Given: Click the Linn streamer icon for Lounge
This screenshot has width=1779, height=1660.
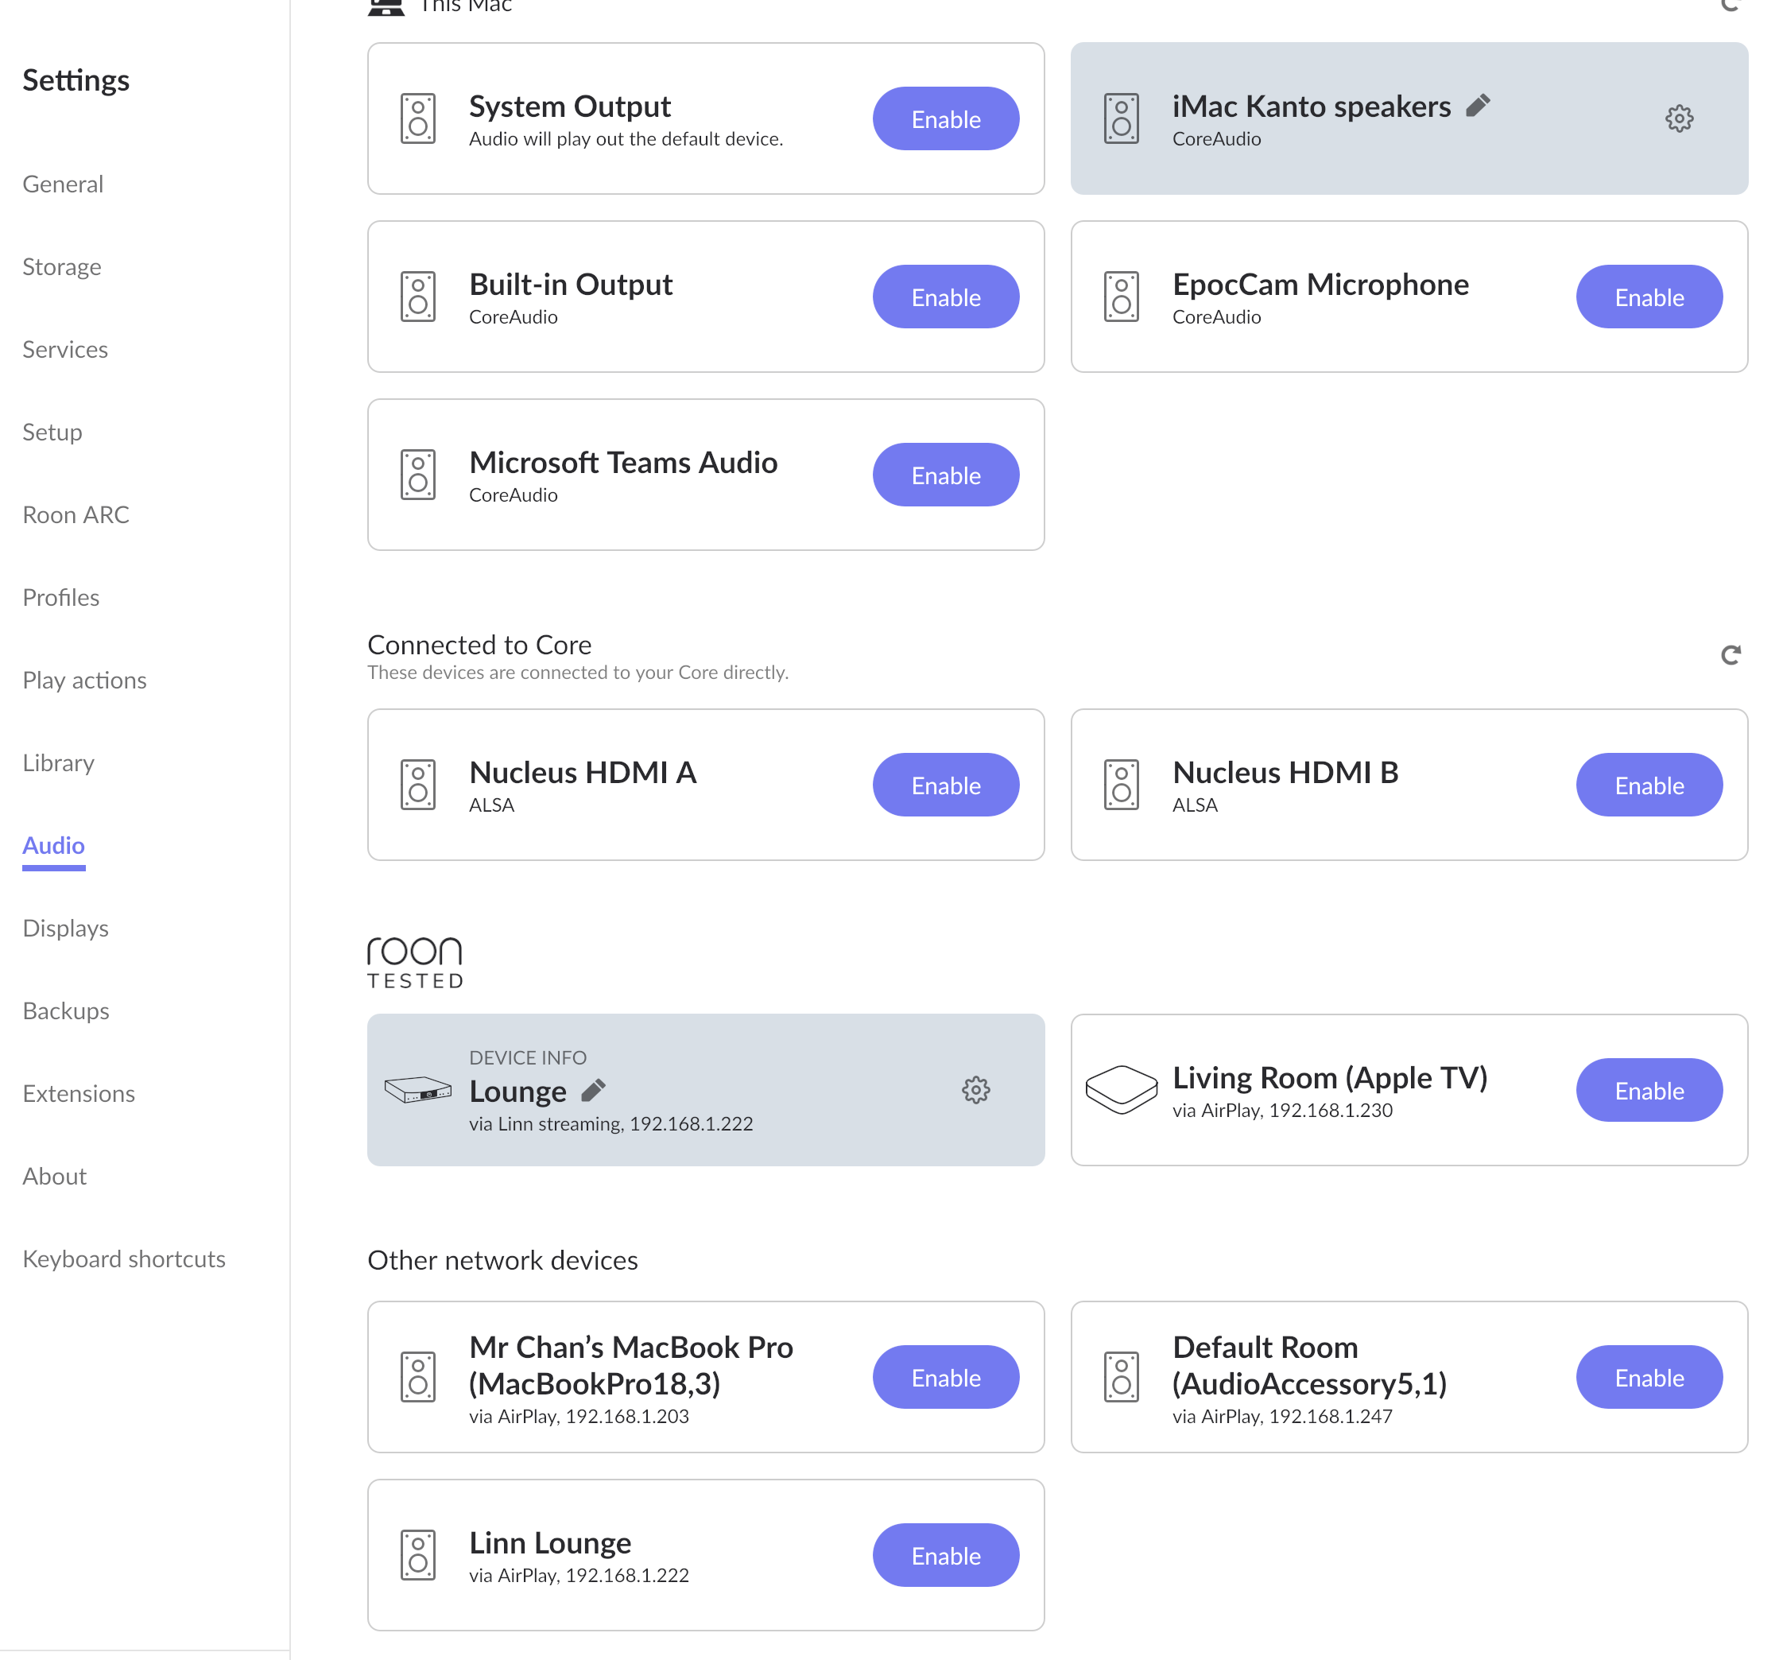Looking at the screenshot, I should (x=418, y=1089).
